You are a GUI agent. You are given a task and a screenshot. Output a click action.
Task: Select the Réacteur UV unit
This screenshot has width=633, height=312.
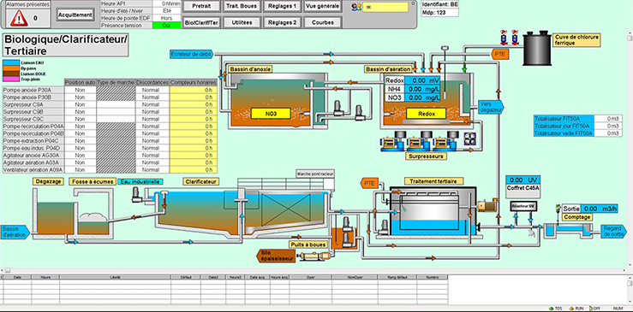(523, 206)
